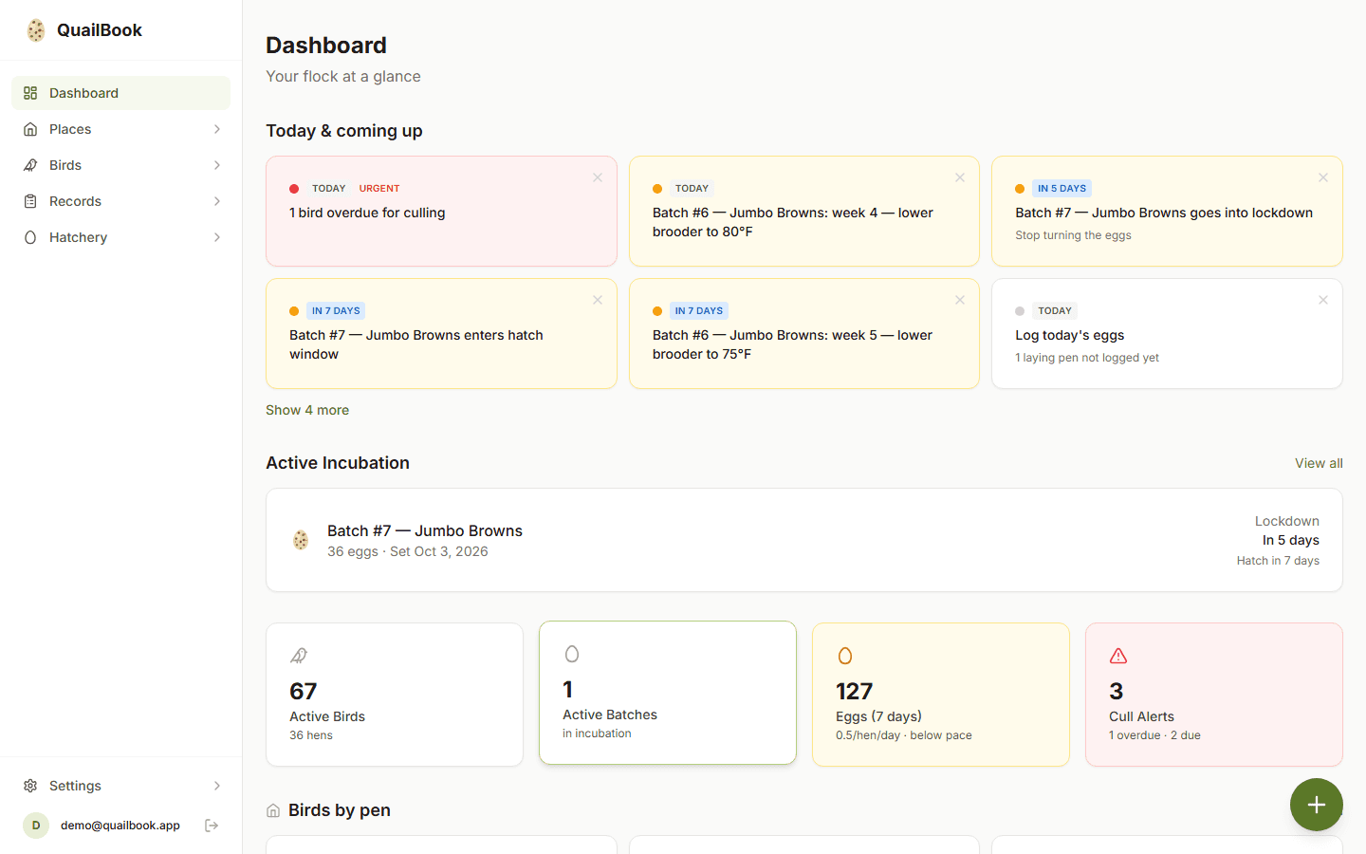Open the Dashboard menu item
1366x854 pixels.
click(x=120, y=93)
